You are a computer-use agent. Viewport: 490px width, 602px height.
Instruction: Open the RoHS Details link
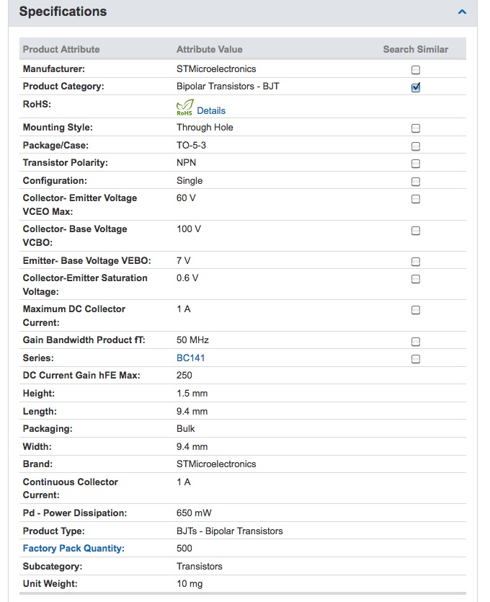[x=211, y=111]
